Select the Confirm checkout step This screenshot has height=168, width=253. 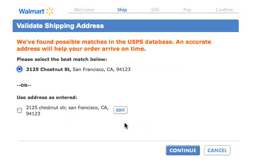coord(224,10)
